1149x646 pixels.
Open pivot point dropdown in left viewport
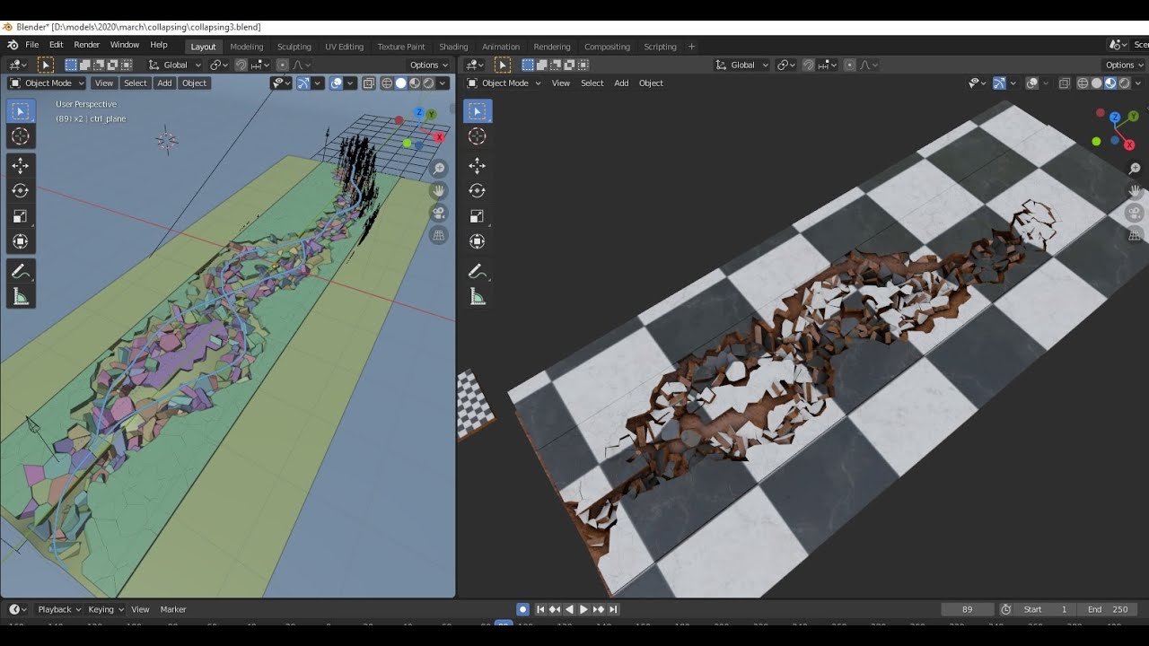coord(219,65)
